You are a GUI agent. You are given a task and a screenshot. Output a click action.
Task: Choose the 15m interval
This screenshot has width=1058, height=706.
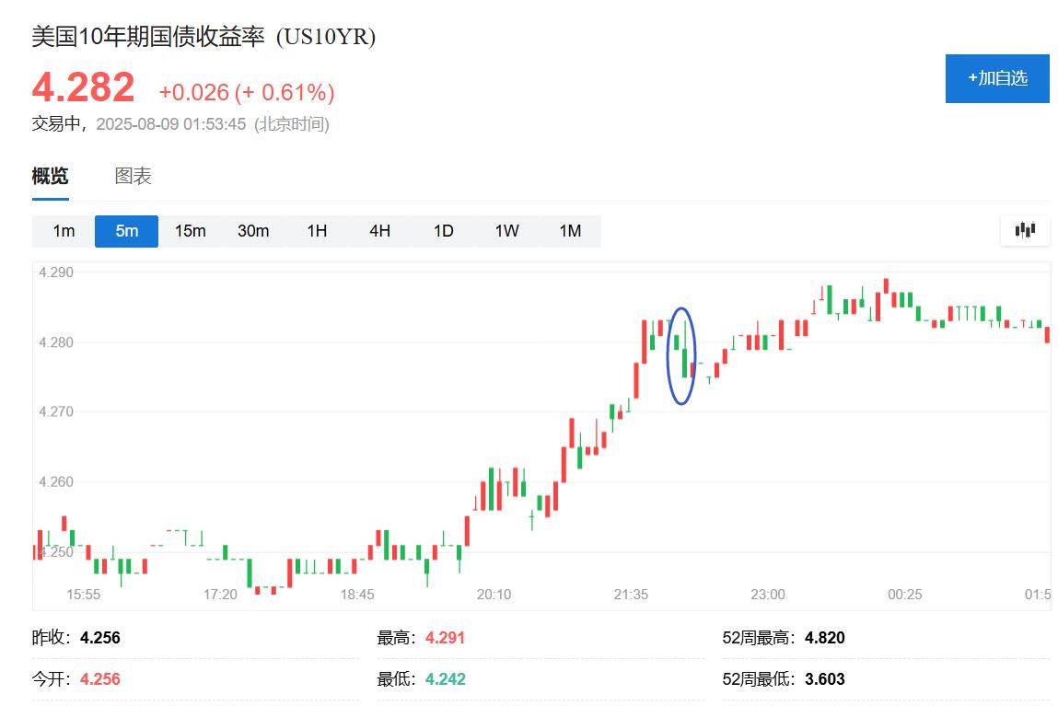pyautogui.click(x=190, y=231)
